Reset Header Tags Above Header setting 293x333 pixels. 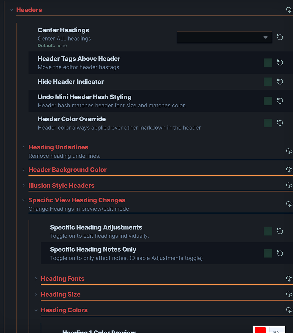(280, 63)
